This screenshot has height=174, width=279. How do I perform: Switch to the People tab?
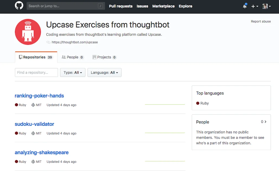72,57
